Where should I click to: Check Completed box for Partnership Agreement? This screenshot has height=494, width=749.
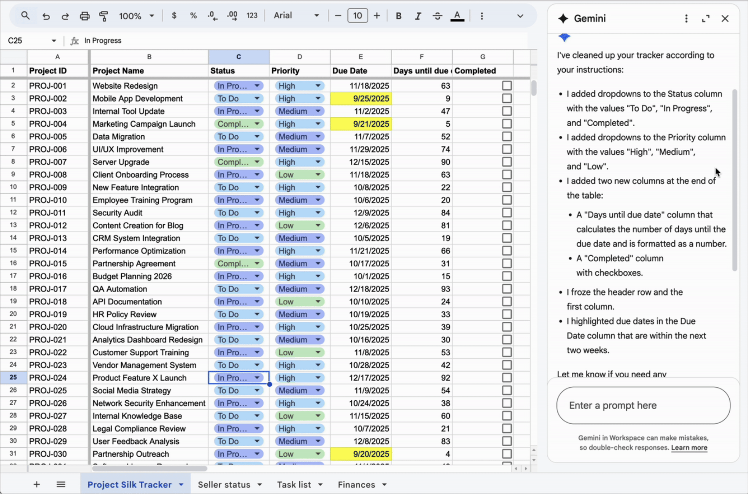507,264
